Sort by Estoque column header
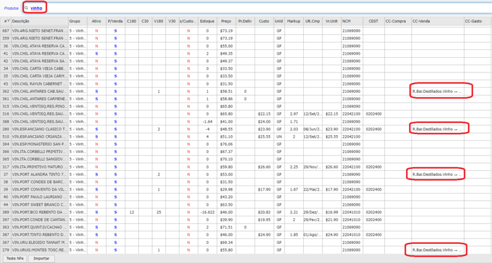Viewport: 492px width, 263px height. (207, 21)
